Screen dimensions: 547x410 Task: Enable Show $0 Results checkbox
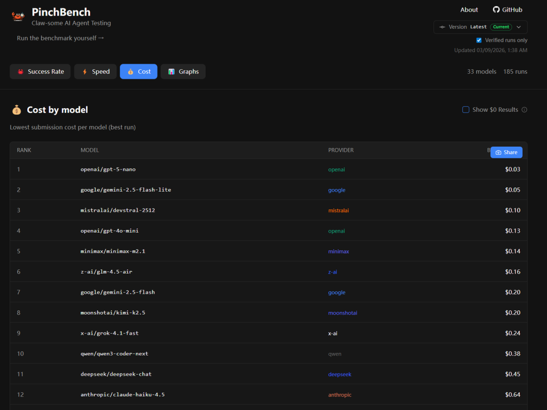click(x=465, y=110)
